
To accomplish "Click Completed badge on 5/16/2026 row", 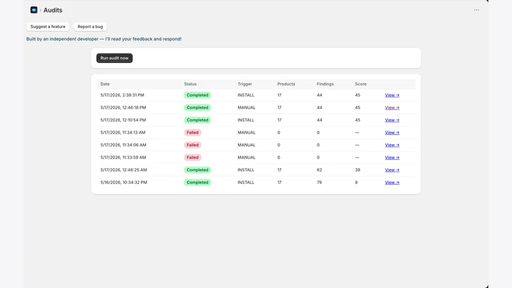I will tap(197, 182).
